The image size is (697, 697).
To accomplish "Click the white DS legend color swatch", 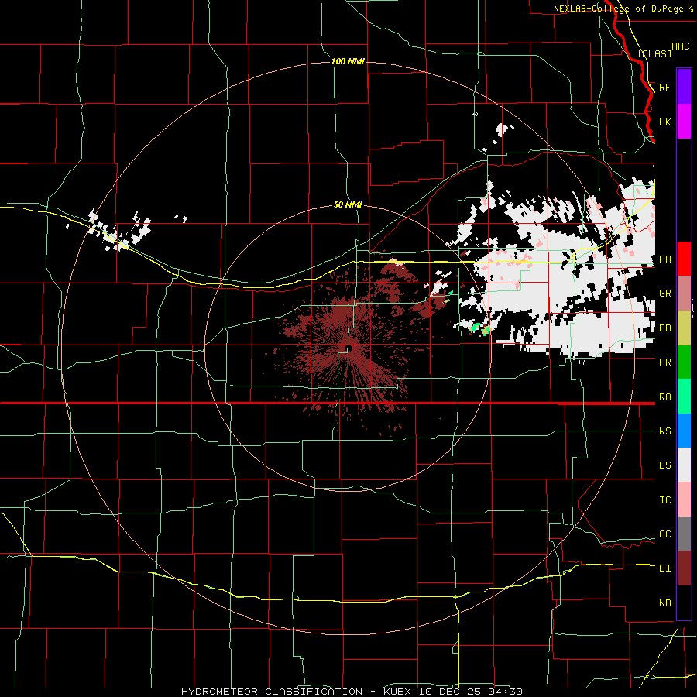I will click(x=684, y=465).
